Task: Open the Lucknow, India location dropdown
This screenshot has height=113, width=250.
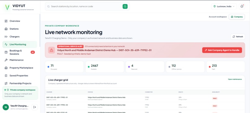Action: click(224, 6)
